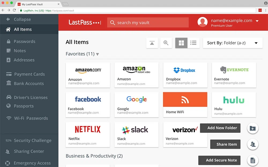Select the My LastPass Vault browser tab
Image resolution: width=268 pixels, height=167 pixels.
tap(38, 4)
